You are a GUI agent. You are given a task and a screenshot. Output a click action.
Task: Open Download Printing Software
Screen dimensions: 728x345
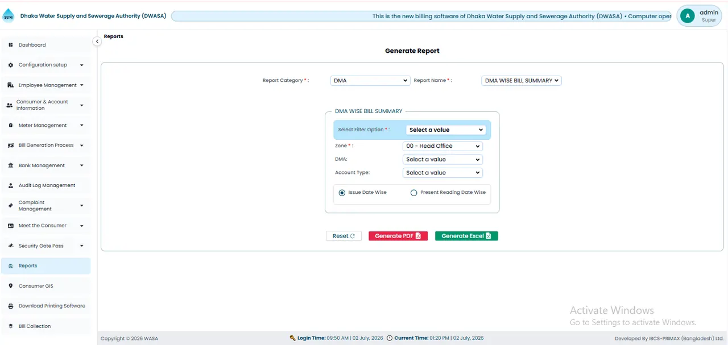[45, 306]
